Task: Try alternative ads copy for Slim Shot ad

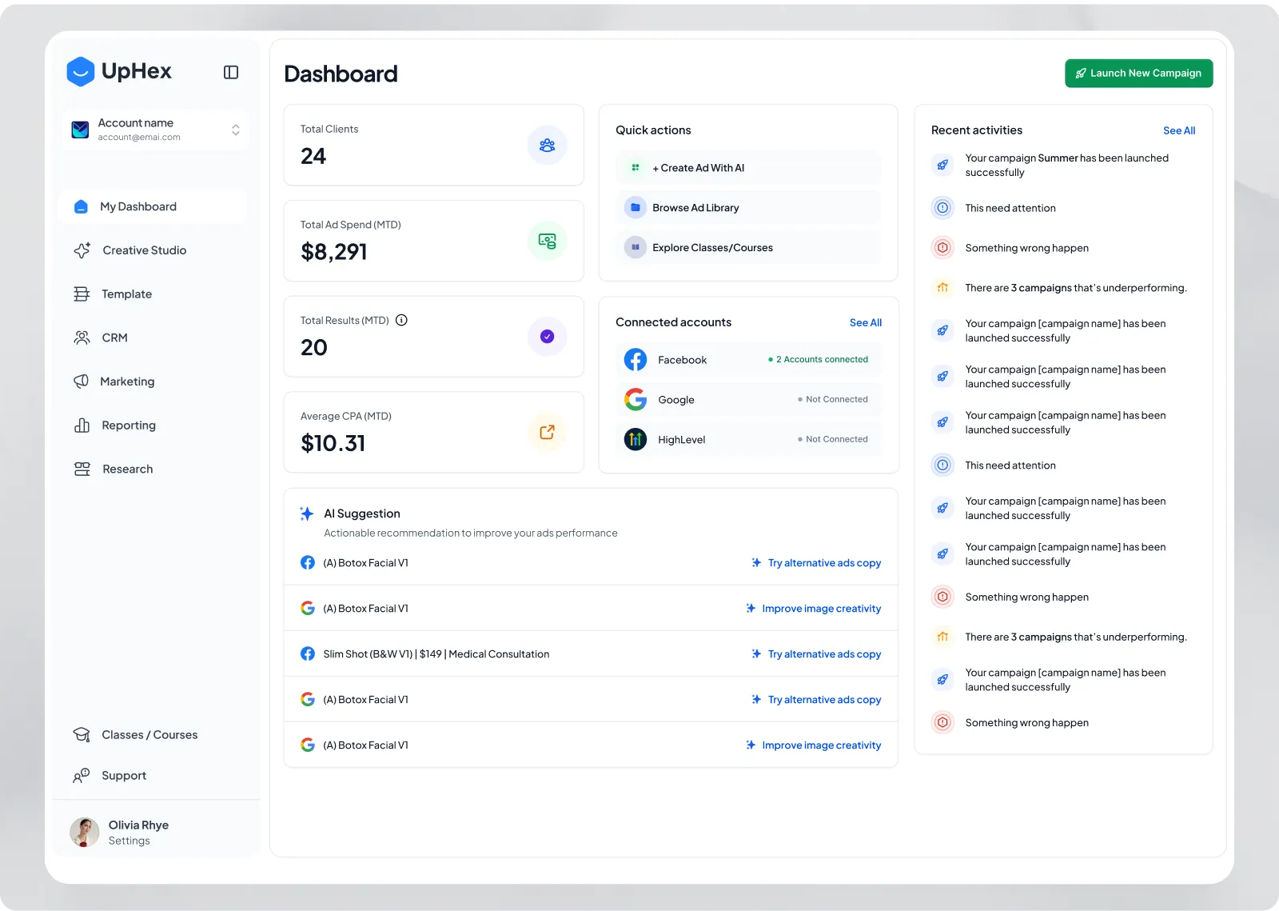Action: tap(816, 654)
